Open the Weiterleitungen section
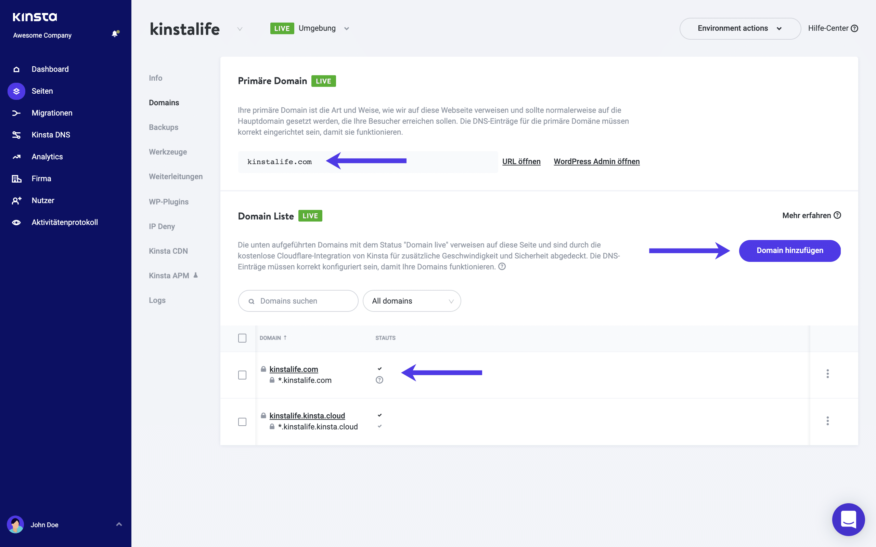876x547 pixels. [x=176, y=176]
